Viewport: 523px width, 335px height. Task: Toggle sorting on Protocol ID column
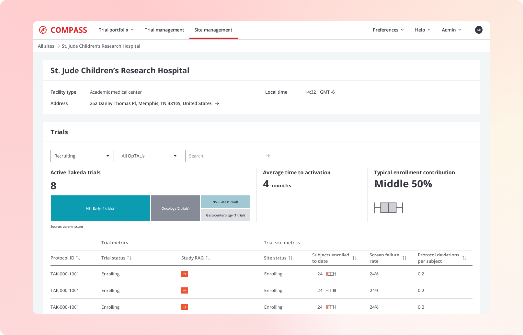[x=78, y=258]
